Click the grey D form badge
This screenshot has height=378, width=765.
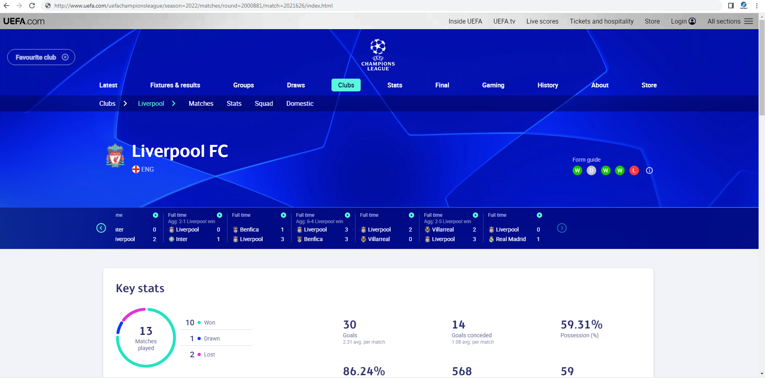click(x=591, y=170)
